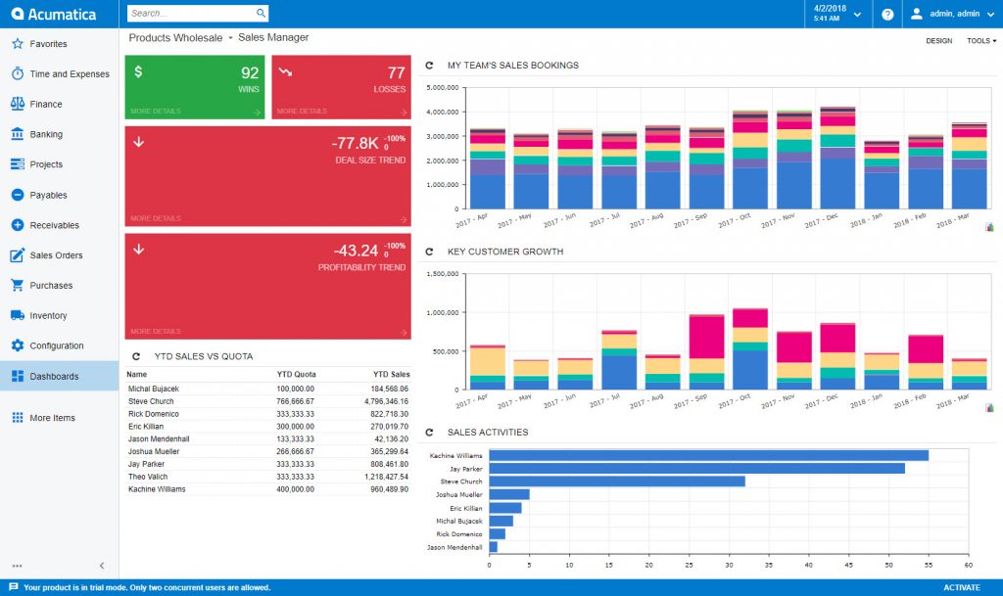Click the search magnifier icon
Screen dimensions: 1003x596
[261, 14]
